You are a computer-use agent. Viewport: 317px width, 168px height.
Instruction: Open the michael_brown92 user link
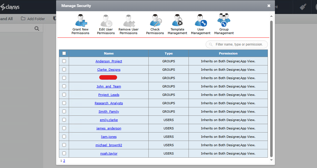[109, 145]
